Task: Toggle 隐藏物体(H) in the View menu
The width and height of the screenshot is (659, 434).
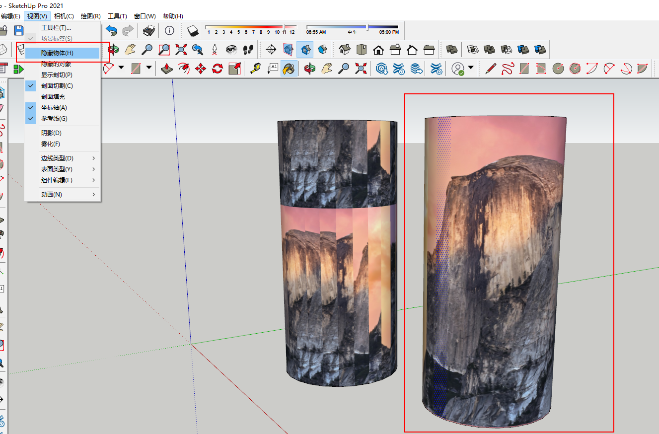Action: (63, 53)
